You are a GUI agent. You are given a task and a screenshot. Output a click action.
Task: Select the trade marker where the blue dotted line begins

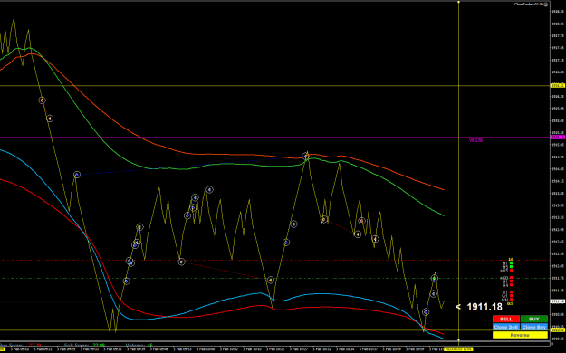pos(77,175)
